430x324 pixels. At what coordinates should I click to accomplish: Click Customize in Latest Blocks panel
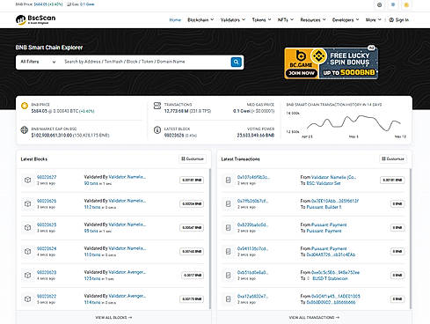(x=193, y=158)
